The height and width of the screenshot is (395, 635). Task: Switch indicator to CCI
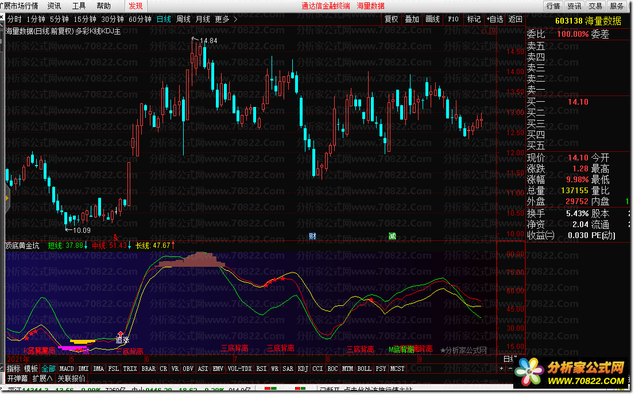point(318,369)
